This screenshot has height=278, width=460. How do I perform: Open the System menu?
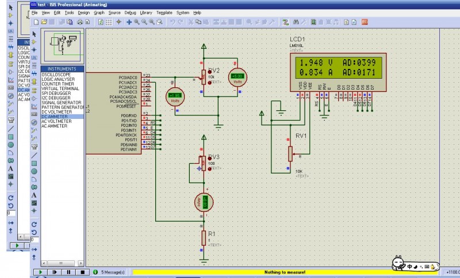pos(182,13)
